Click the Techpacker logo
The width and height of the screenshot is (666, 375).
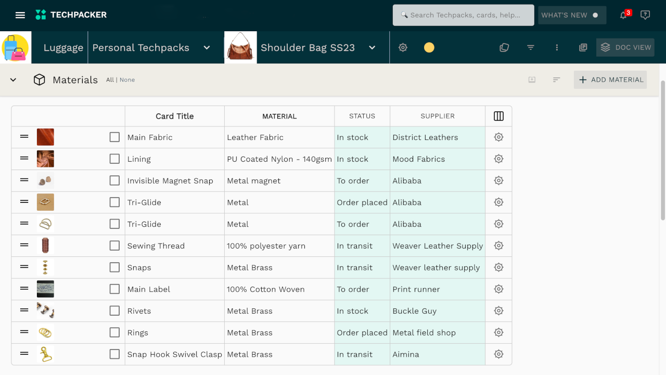tap(71, 15)
